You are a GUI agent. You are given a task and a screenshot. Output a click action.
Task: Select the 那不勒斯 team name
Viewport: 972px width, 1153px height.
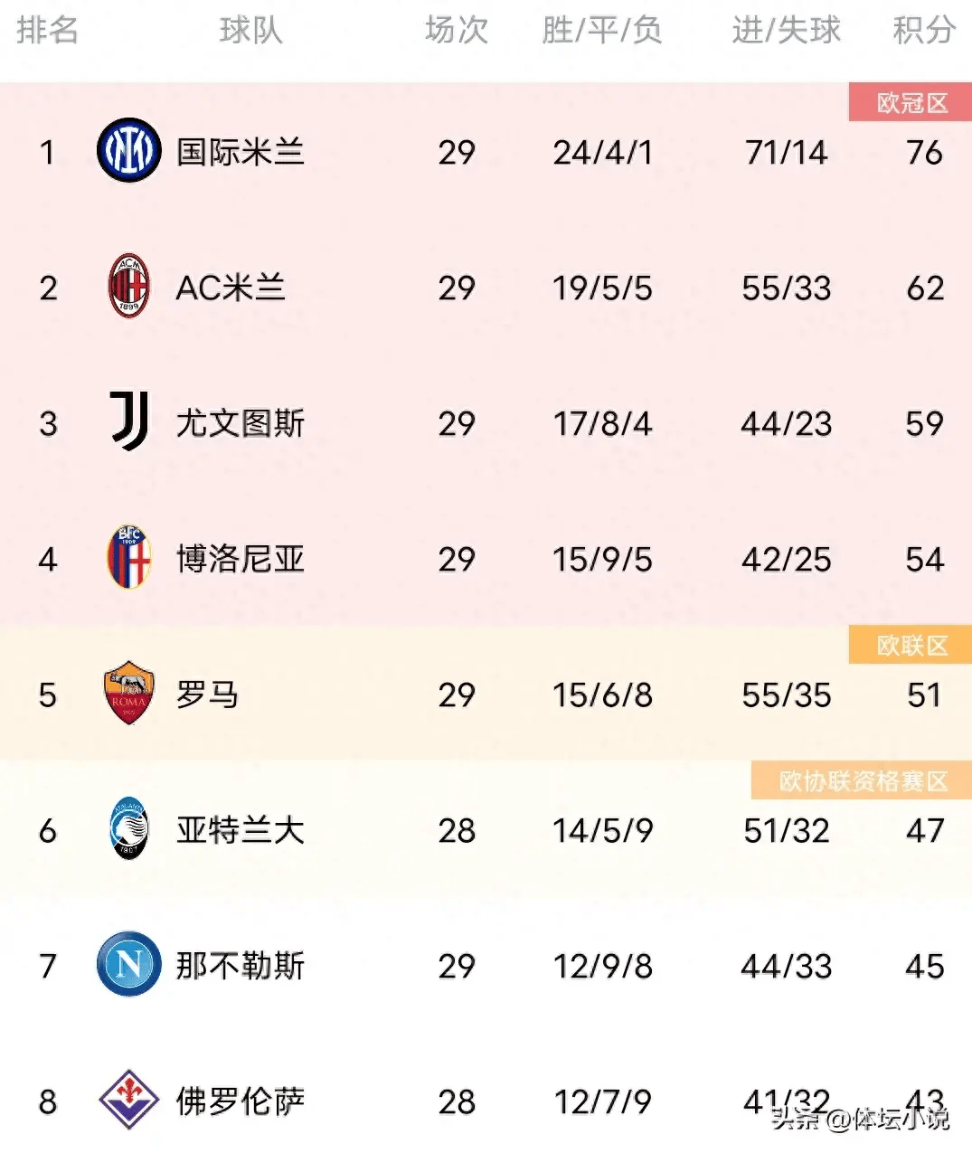(241, 966)
